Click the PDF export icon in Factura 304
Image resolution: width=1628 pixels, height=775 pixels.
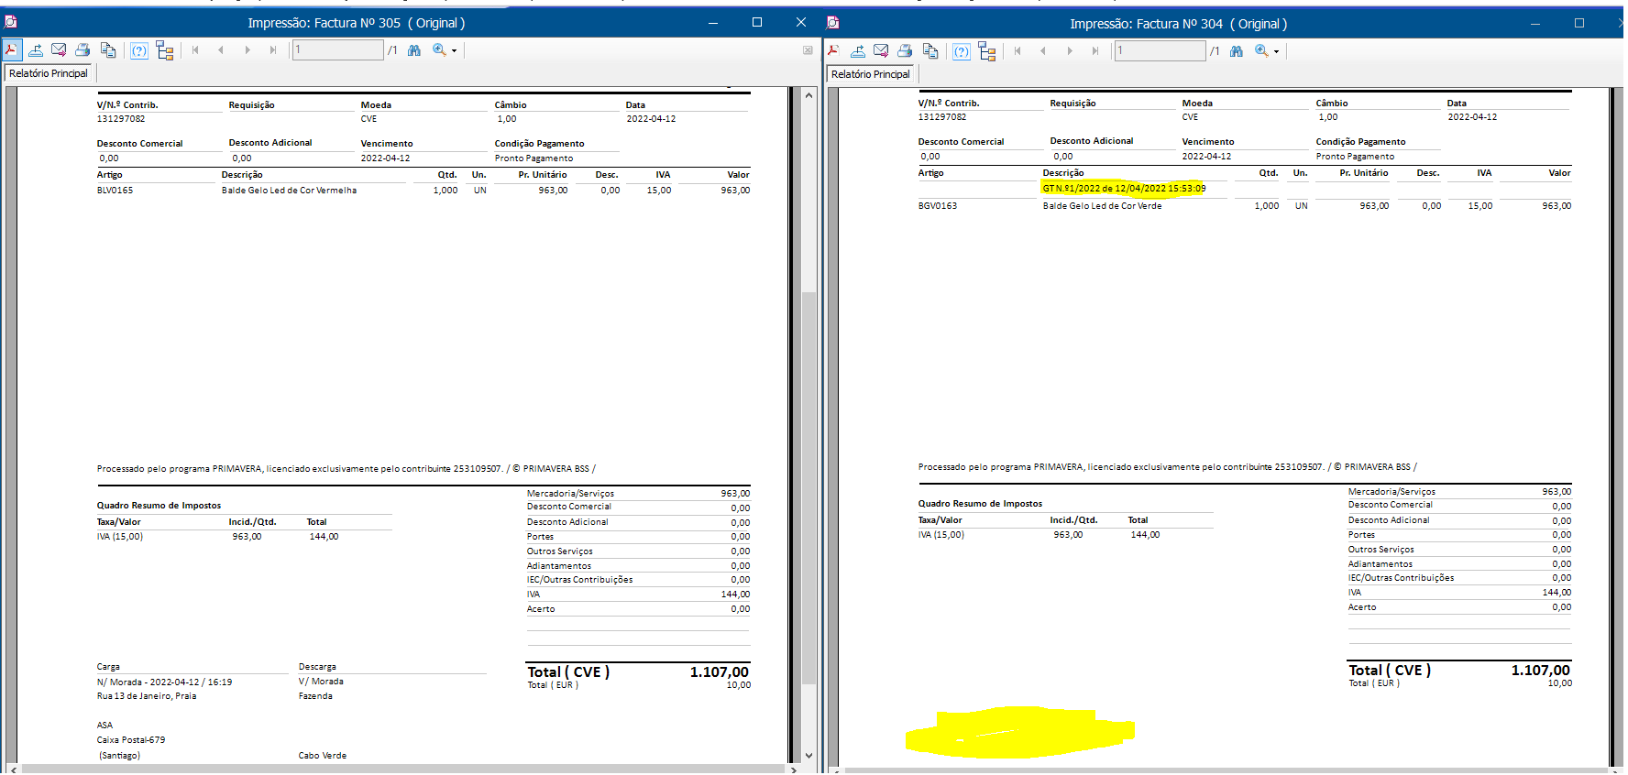tap(834, 51)
